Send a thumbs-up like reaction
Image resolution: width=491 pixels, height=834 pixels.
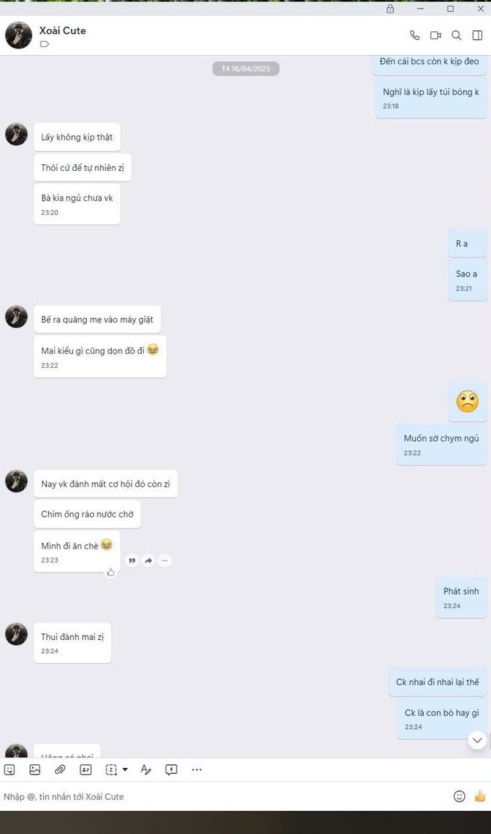point(480,796)
